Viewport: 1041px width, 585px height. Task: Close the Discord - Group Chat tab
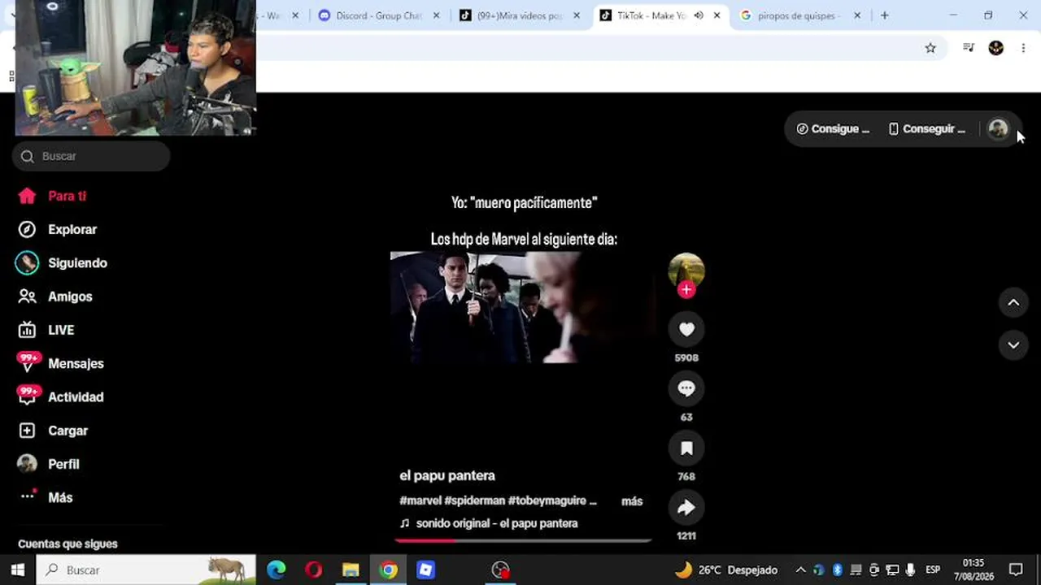point(437,15)
